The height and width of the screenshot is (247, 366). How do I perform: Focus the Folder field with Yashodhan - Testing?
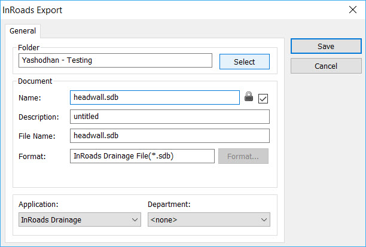[115, 60]
